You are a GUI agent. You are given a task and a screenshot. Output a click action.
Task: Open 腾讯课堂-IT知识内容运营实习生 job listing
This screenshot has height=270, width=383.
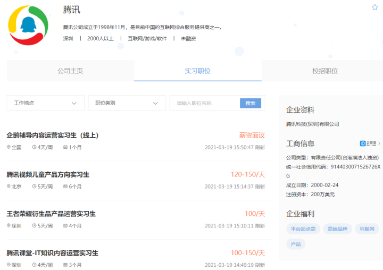coord(52,253)
